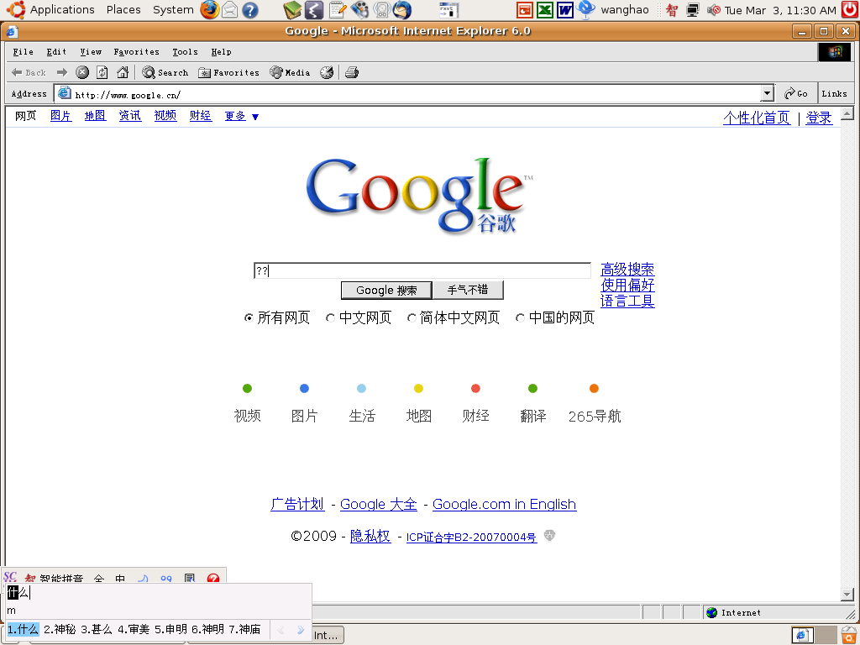Click the address bar URL field

click(x=407, y=94)
